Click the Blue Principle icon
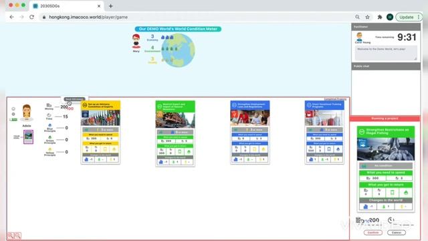 point(49,125)
